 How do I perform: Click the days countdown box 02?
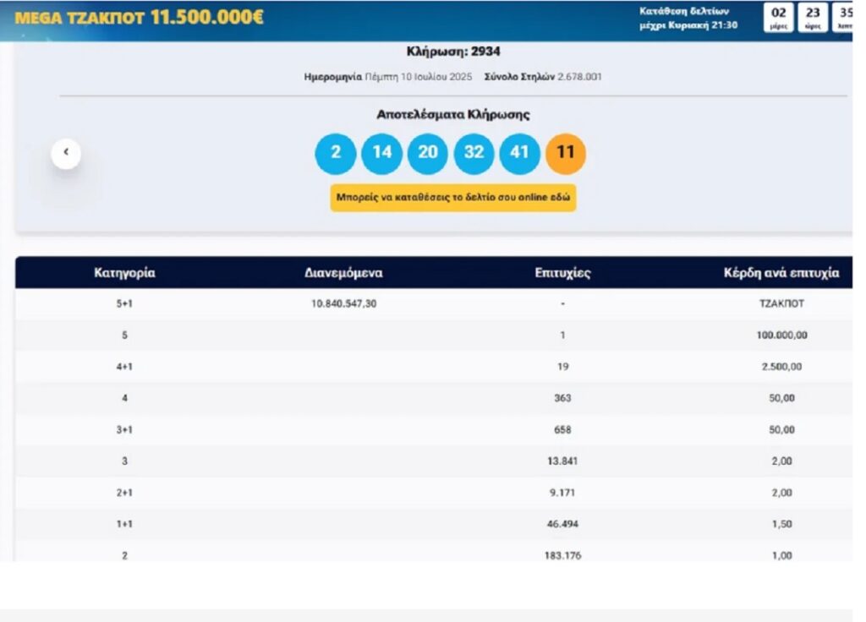779,18
